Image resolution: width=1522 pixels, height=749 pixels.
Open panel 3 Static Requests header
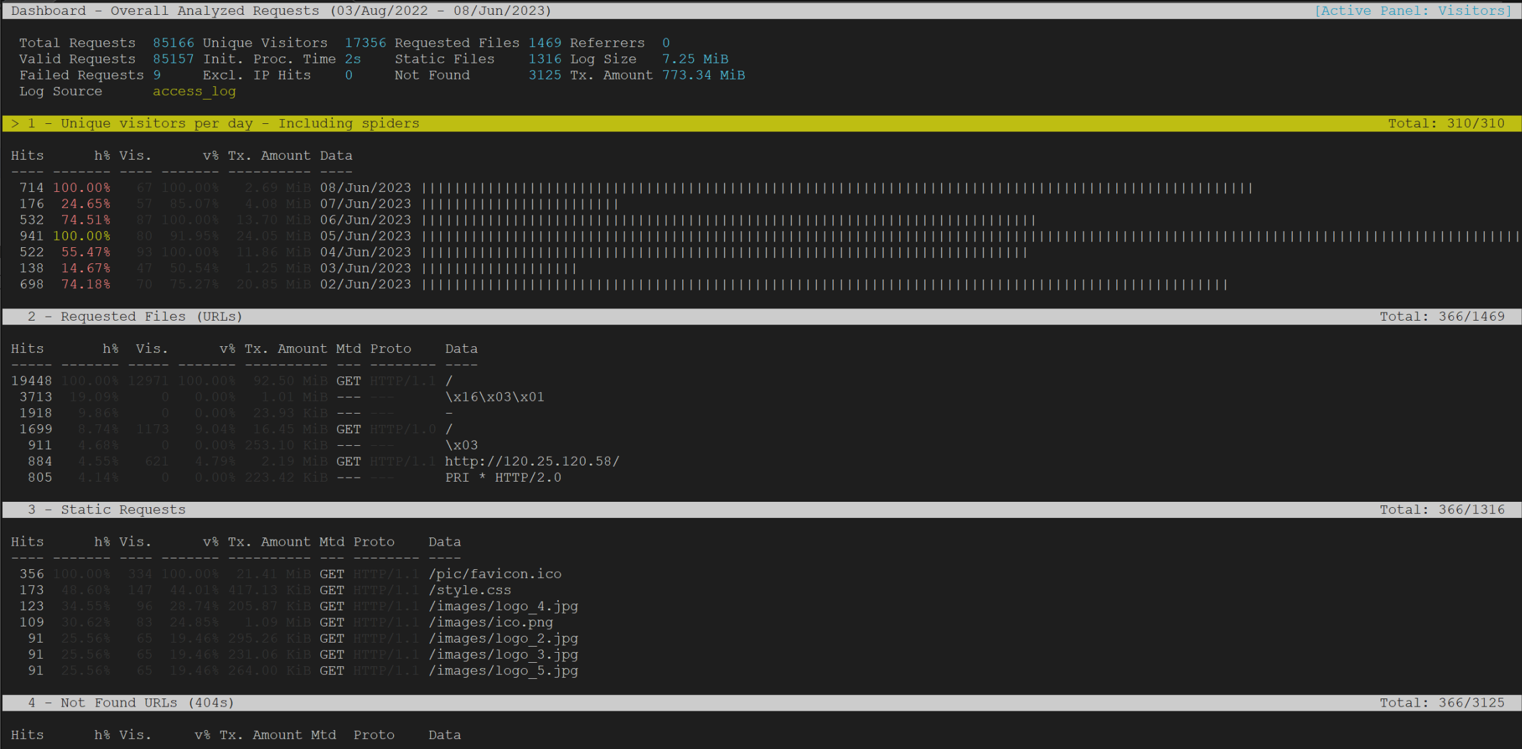[761, 510]
